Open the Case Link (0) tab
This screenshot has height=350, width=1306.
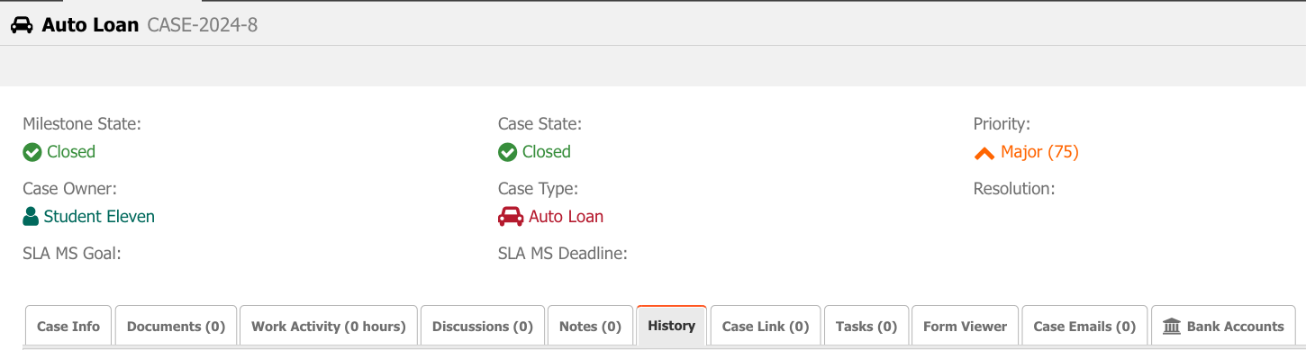tap(766, 327)
